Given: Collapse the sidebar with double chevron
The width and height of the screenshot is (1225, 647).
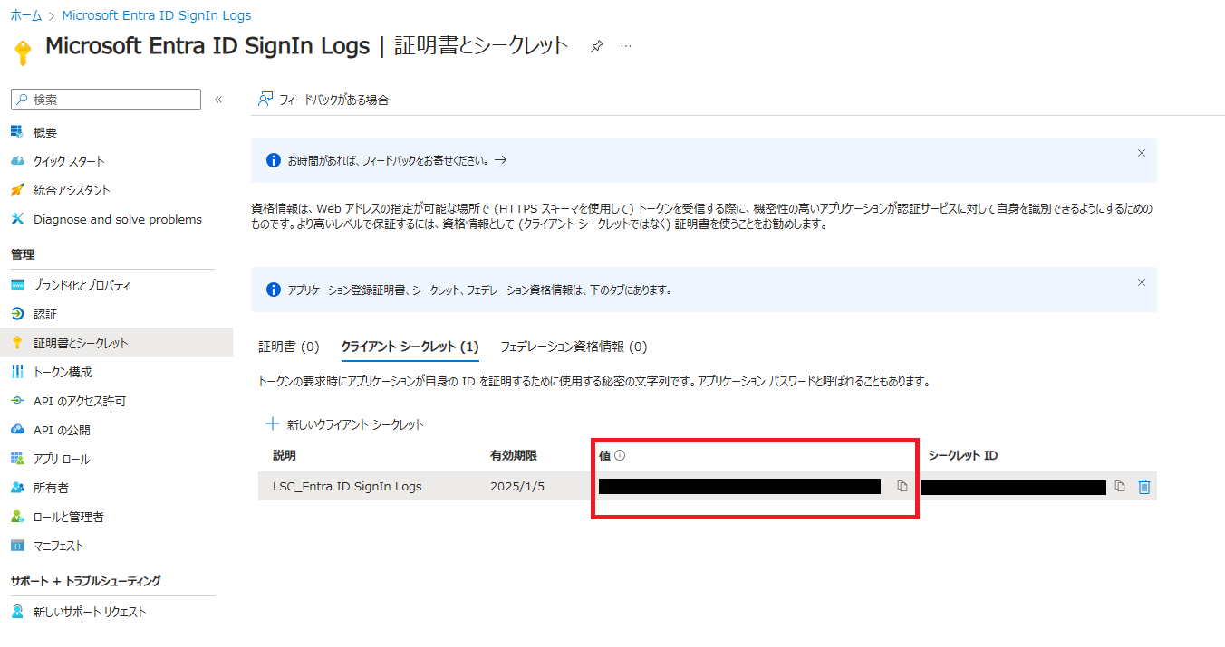Looking at the screenshot, I should [x=218, y=100].
